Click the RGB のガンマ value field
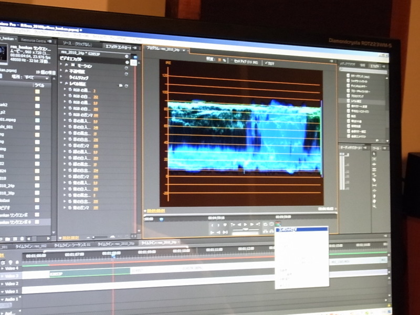420x315 pixels. click(96, 115)
